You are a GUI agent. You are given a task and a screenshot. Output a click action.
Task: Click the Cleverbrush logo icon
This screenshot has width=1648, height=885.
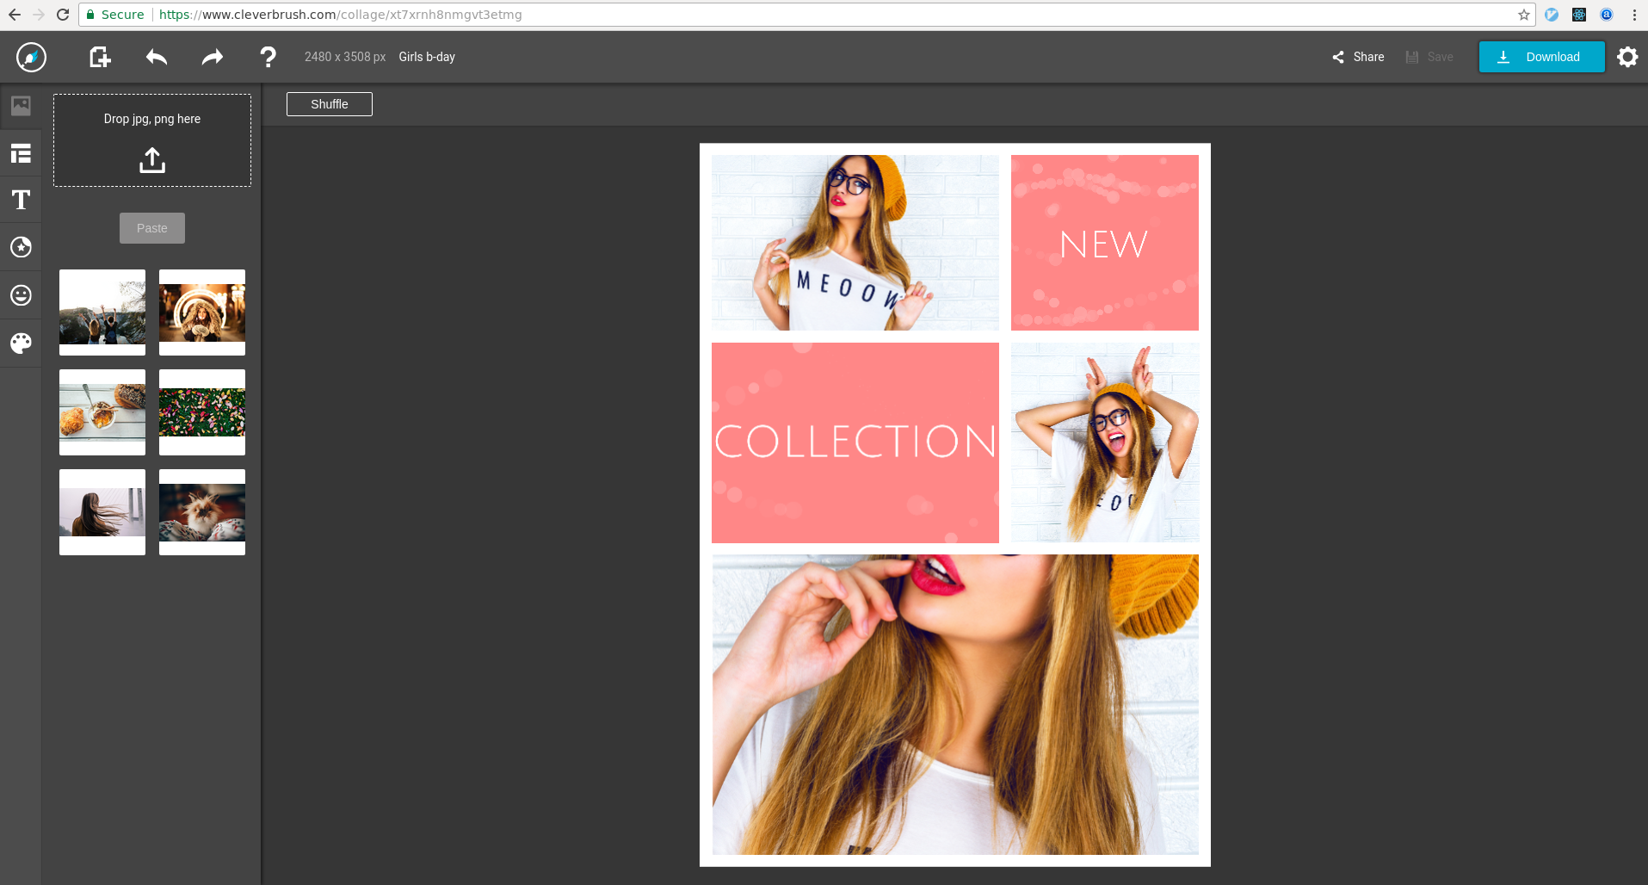click(x=31, y=57)
